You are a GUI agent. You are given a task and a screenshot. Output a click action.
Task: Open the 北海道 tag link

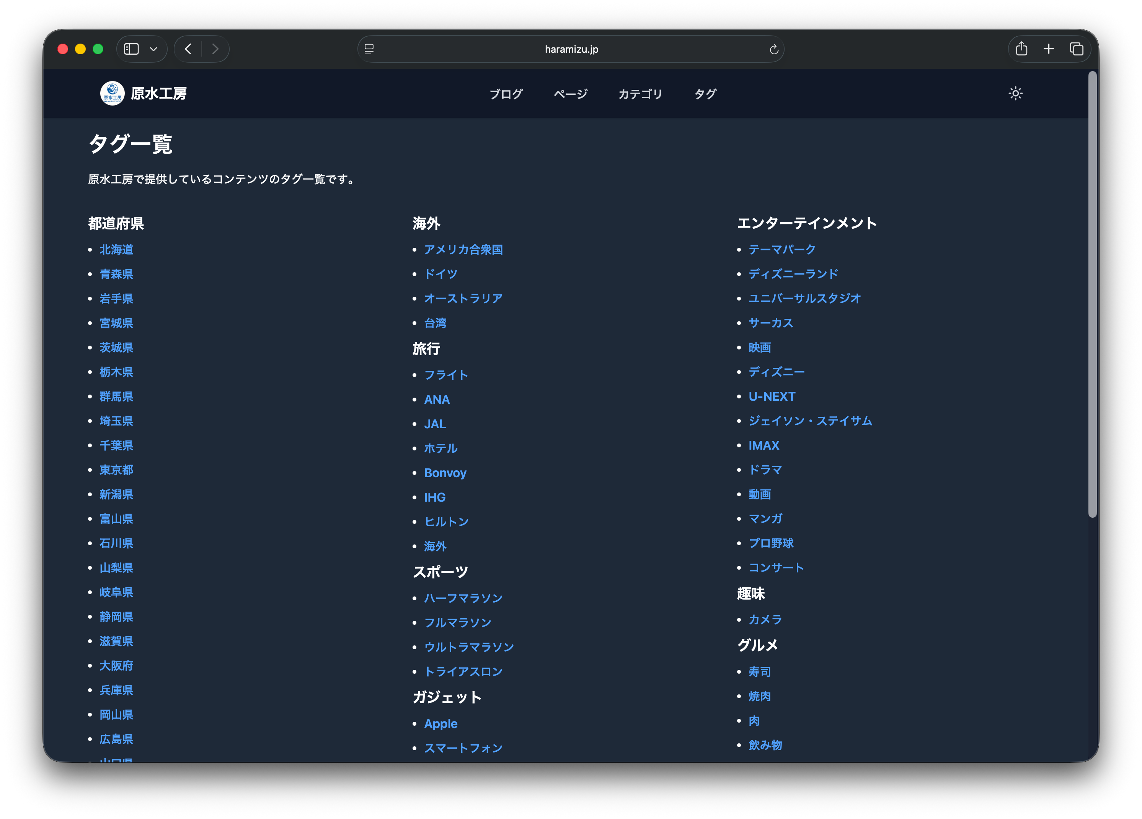116,250
